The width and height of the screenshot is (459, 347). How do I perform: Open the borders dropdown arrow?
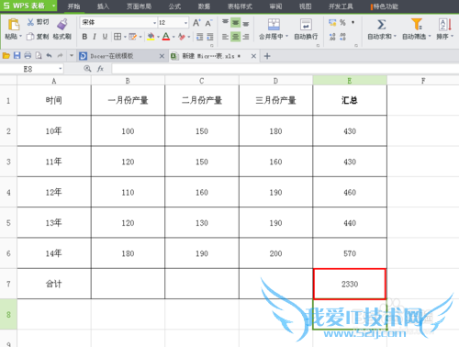pos(125,37)
